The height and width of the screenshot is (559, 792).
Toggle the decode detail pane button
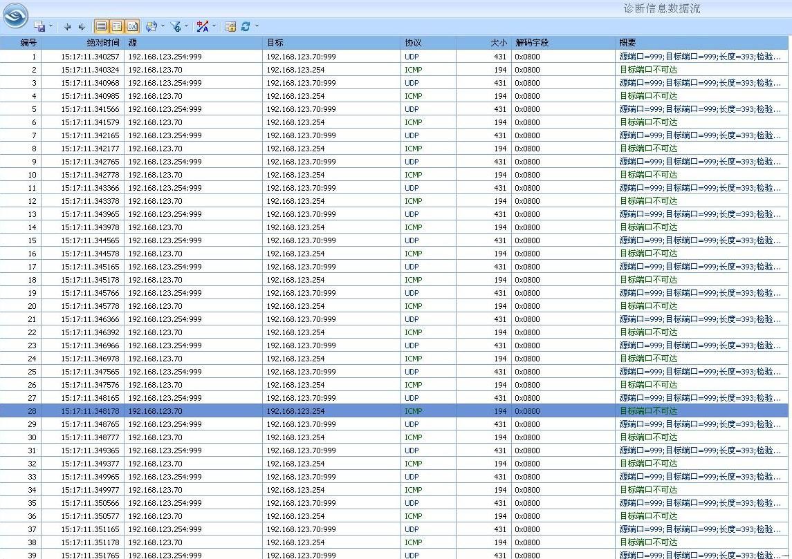117,26
